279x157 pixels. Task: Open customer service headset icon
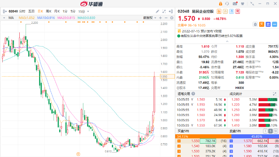227,4
